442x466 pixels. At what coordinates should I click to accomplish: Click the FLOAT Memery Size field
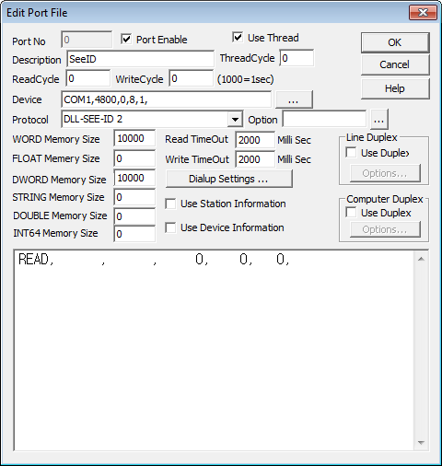[134, 158]
